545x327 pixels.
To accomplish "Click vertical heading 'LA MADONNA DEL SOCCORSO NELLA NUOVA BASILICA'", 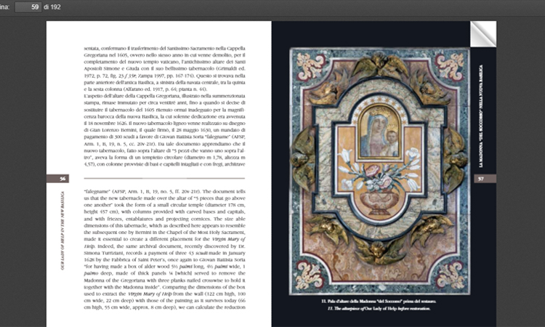I will pyautogui.click(x=481, y=116).
